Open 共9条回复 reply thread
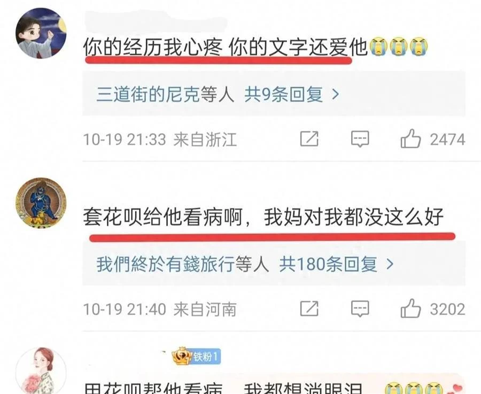This screenshot has height=394, width=481. pyautogui.click(x=283, y=94)
